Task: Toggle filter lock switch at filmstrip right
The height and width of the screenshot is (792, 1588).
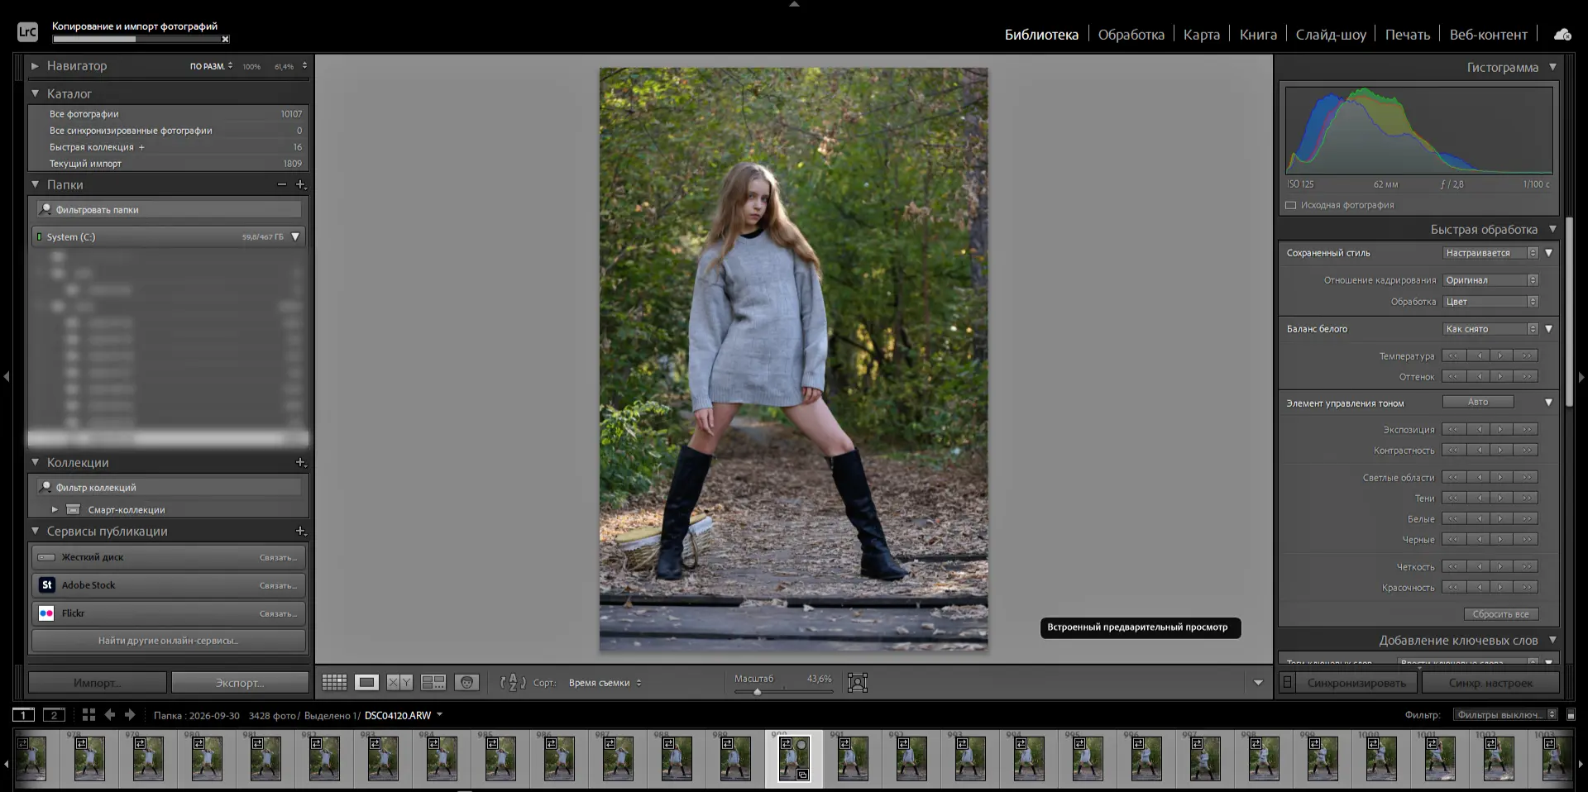Action: [x=1571, y=715]
